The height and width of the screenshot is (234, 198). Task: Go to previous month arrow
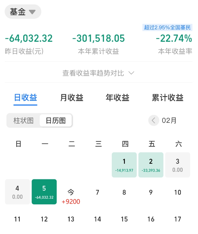pyautogui.click(x=154, y=120)
